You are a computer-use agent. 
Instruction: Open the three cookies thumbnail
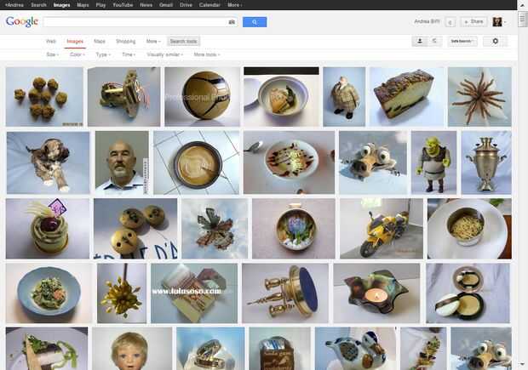coord(135,229)
